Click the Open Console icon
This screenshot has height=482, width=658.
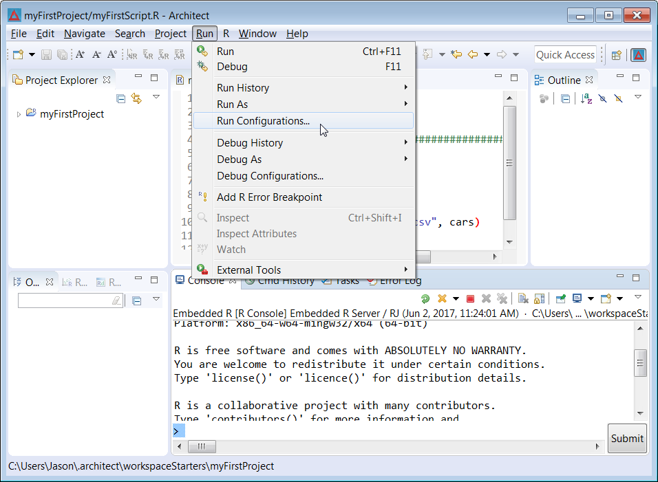click(606, 298)
